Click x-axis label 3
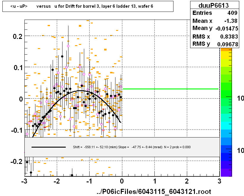The width and height of the screenshot is (244, 196). click(x=219, y=181)
